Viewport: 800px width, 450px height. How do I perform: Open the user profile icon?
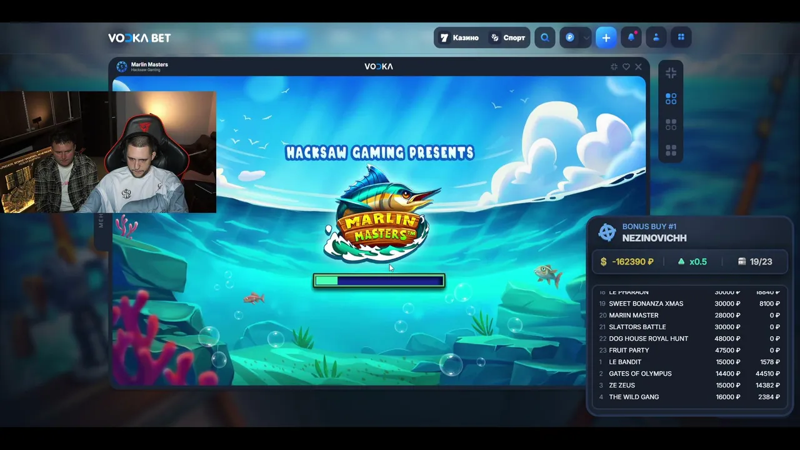656,37
